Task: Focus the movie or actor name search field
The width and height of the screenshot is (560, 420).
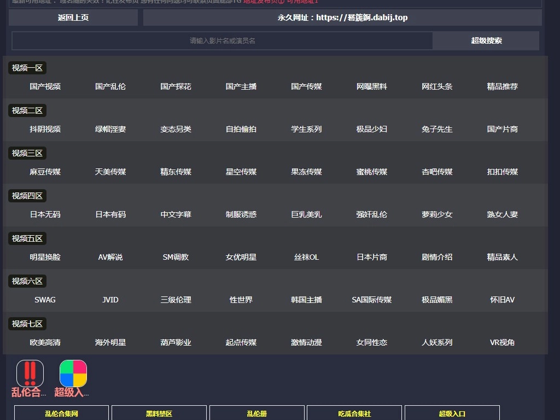Action: 222,40
